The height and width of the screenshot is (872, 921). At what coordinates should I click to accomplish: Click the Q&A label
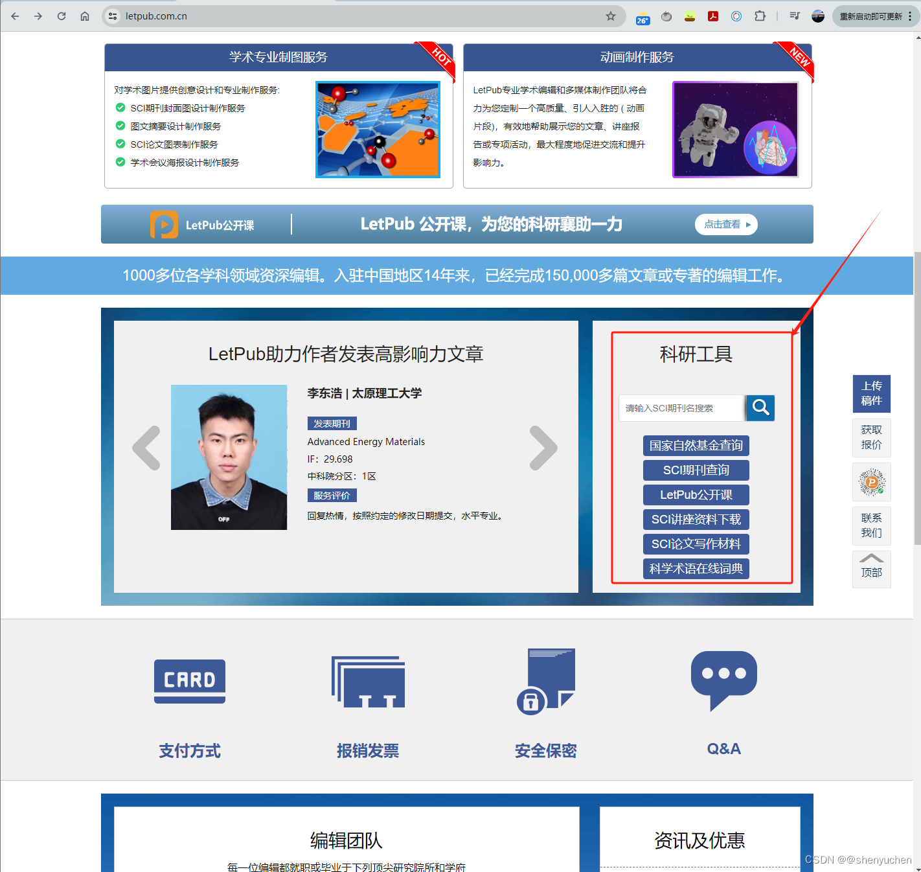pyautogui.click(x=724, y=749)
